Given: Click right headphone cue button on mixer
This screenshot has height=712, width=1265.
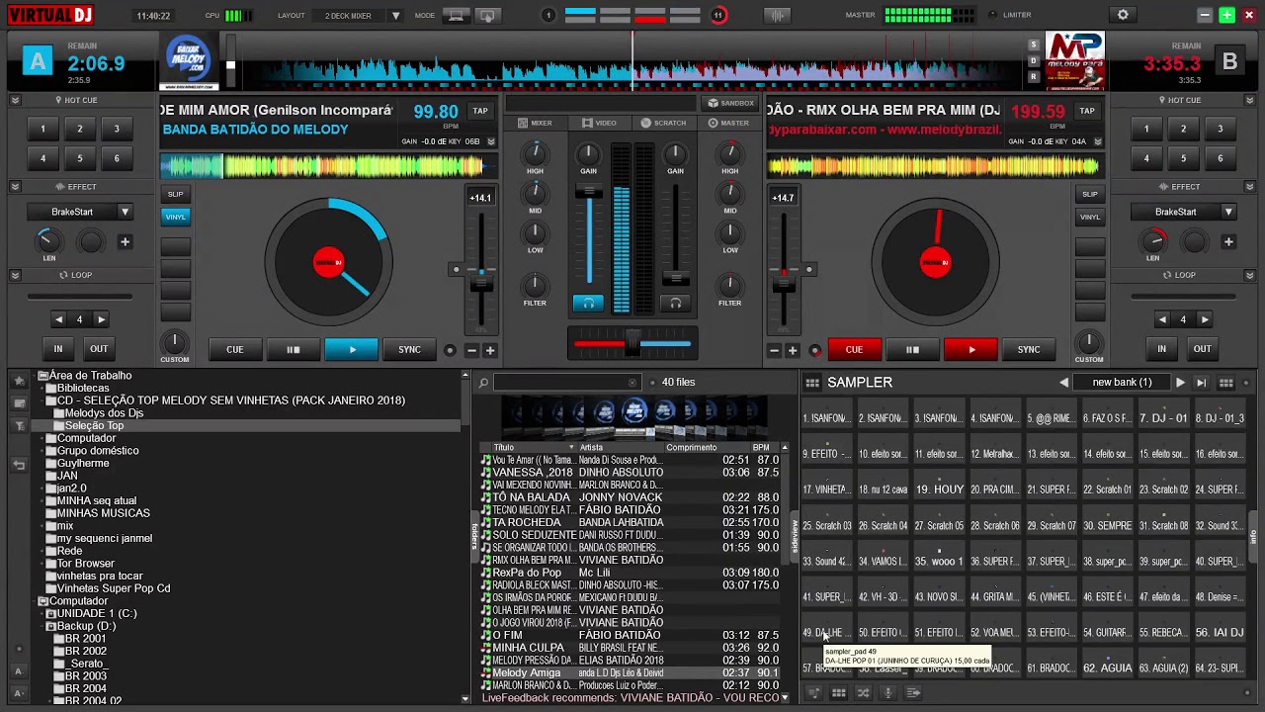Looking at the screenshot, I should point(675,304).
